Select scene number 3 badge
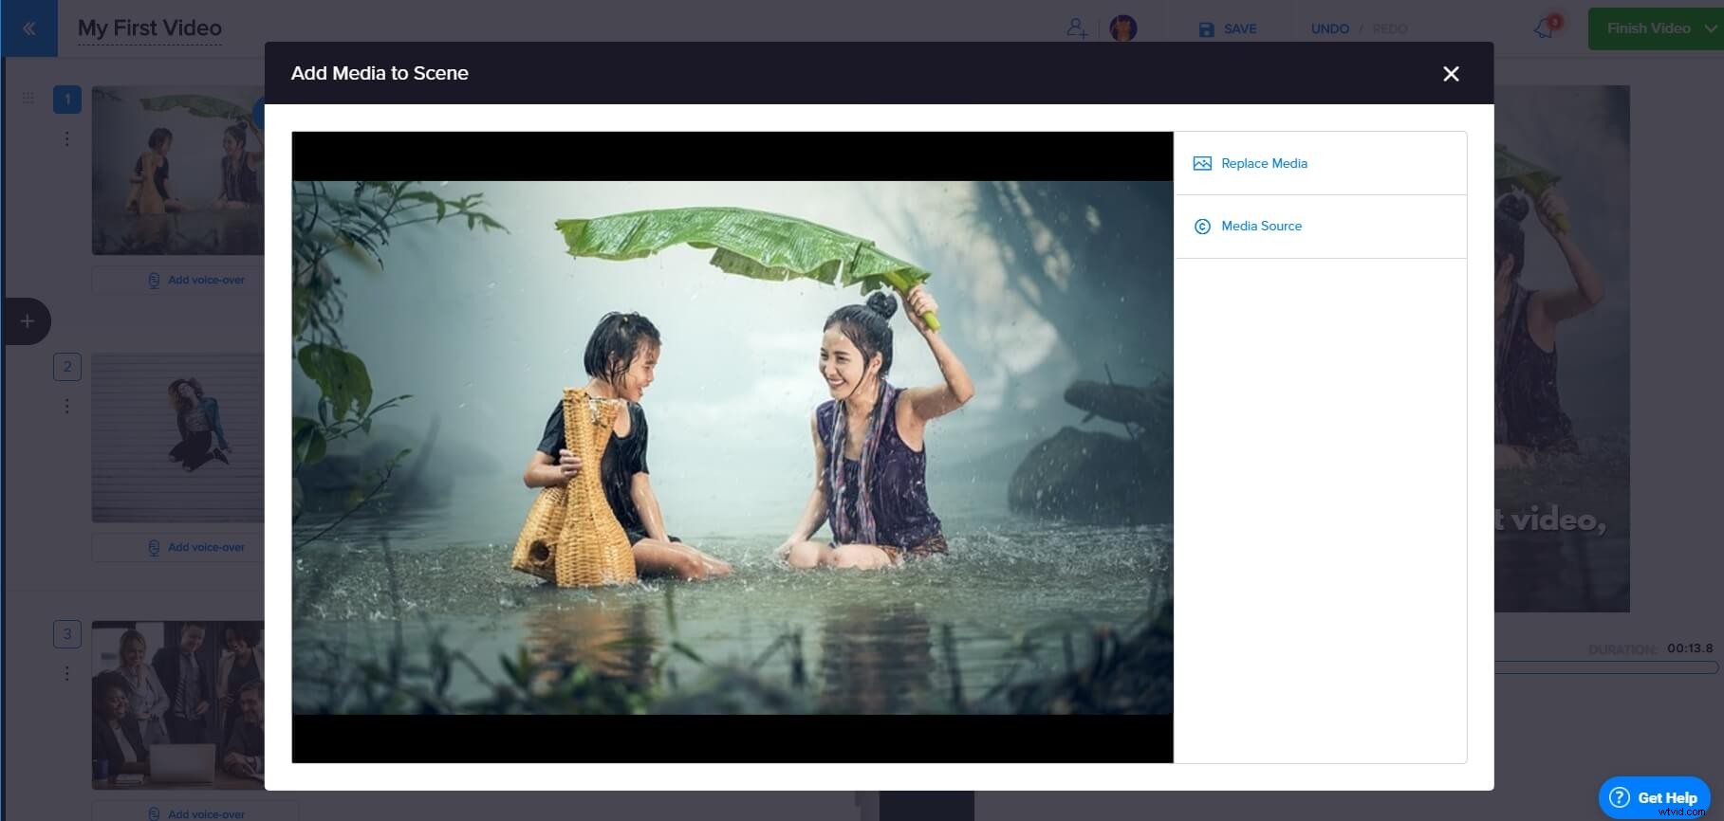Image resolution: width=1724 pixels, height=821 pixels. point(67,634)
